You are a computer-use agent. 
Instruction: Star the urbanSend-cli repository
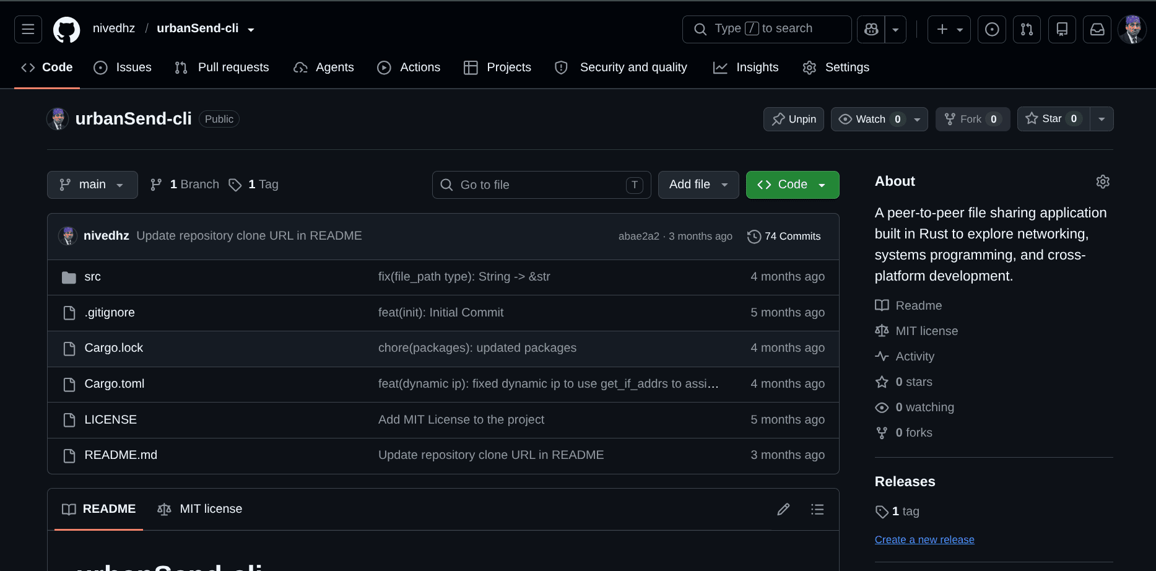click(x=1053, y=119)
